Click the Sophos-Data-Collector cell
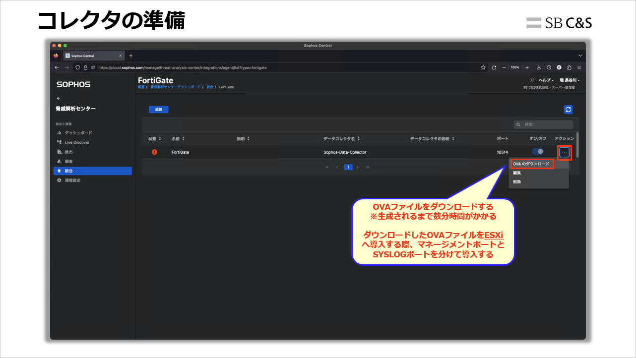The height and width of the screenshot is (358, 636). (x=345, y=152)
